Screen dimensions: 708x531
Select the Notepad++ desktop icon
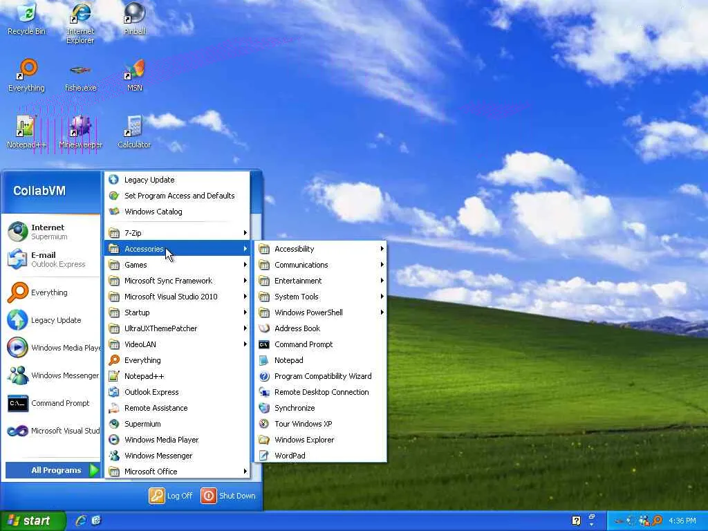26,132
